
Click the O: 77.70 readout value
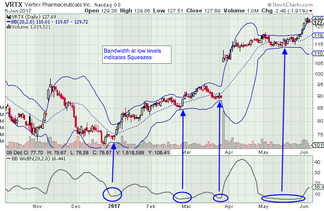click(x=35, y=153)
